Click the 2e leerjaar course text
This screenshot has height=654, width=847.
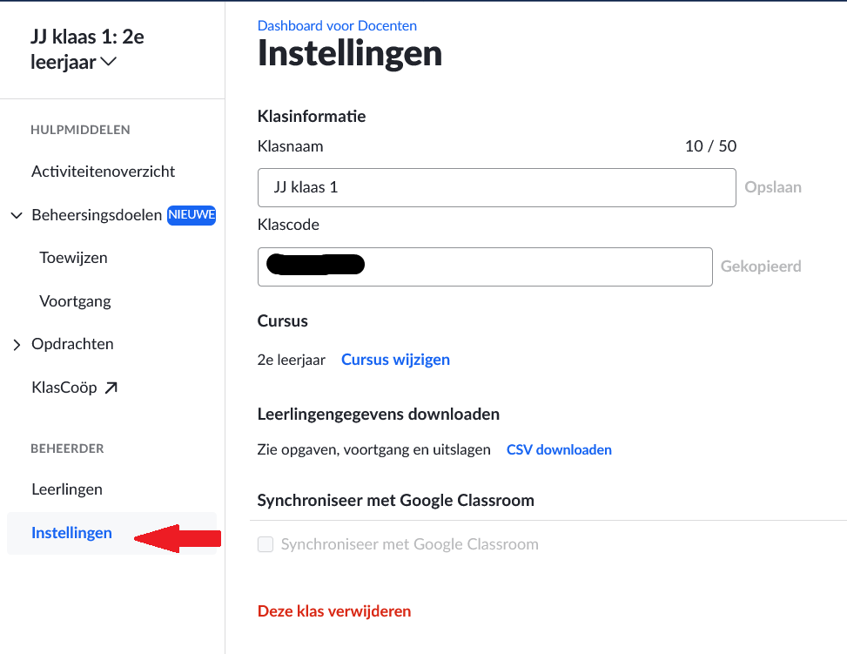coord(291,360)
